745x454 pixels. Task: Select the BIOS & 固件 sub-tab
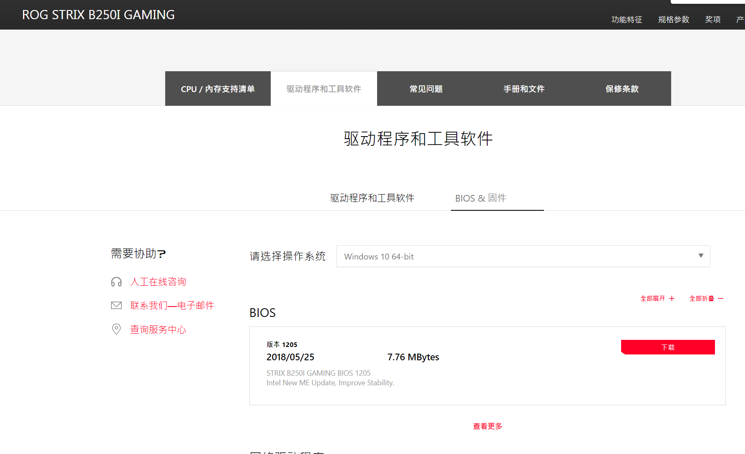click(481, 198)
